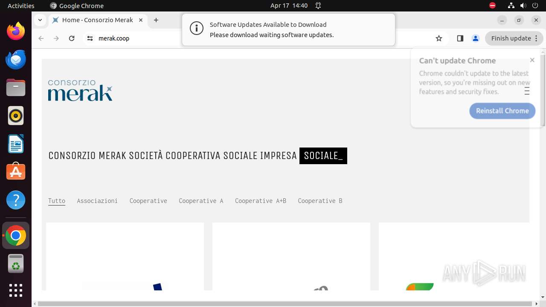Click the Google Chrome dock icon
The height and width of the screenshot is (307, 546).
(x=16, y=235)
